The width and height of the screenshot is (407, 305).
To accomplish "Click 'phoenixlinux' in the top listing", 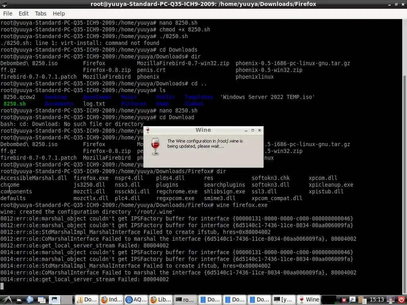I will pos(255,77).
